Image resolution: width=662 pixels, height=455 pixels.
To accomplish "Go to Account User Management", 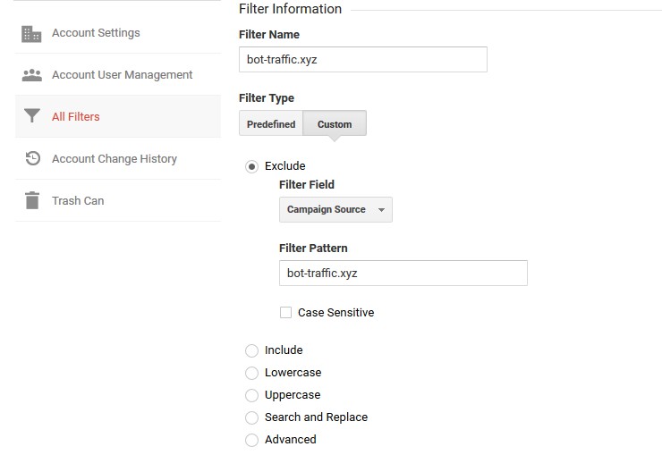I will [x=122, y=75].
